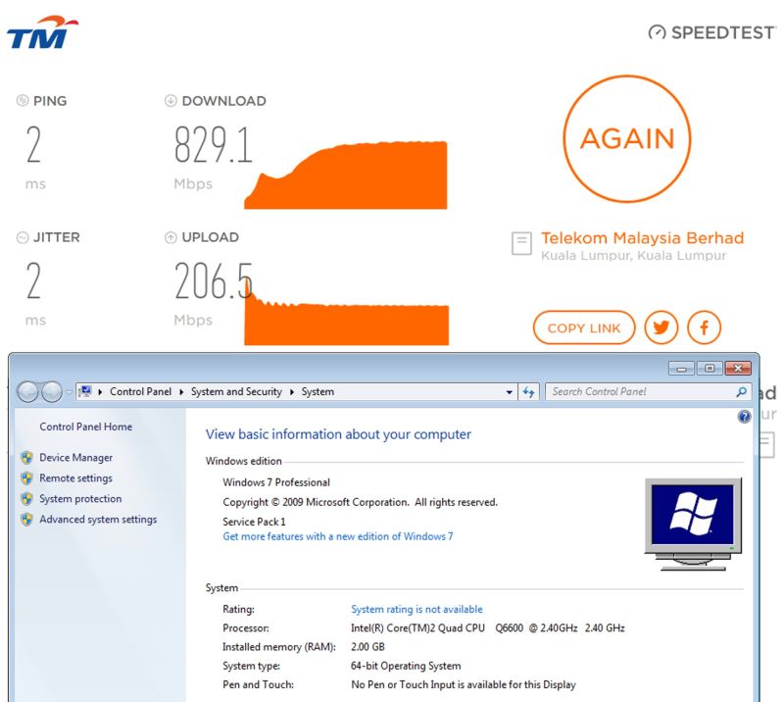Click the upload arrow icon

pos(171,237)
